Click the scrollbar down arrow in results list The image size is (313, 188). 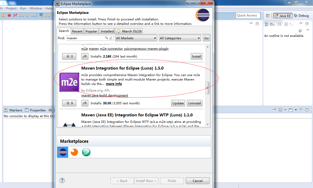pos(208,124)
